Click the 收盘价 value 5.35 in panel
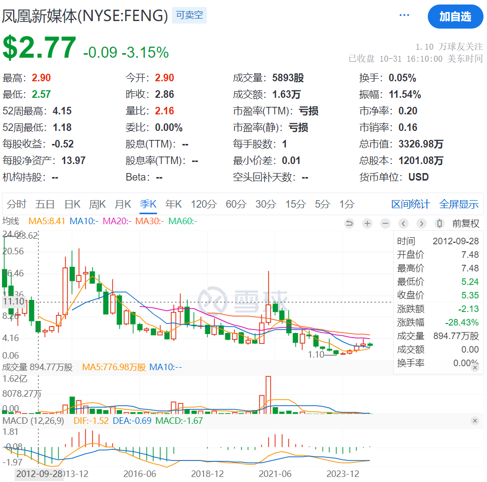The height and width of the screenshot is (482, 487). pos(470,295)
